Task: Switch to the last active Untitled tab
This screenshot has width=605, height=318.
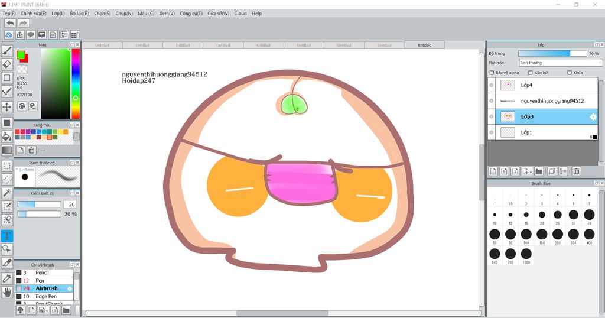Action: click(x=424, y=45)
